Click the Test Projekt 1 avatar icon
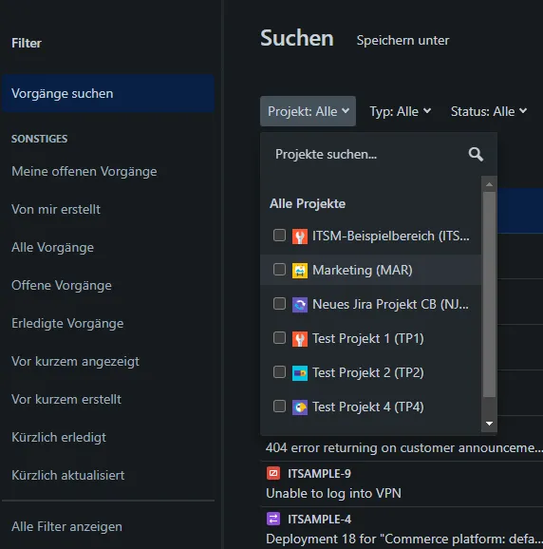The image size is (543, 549). 300,339
